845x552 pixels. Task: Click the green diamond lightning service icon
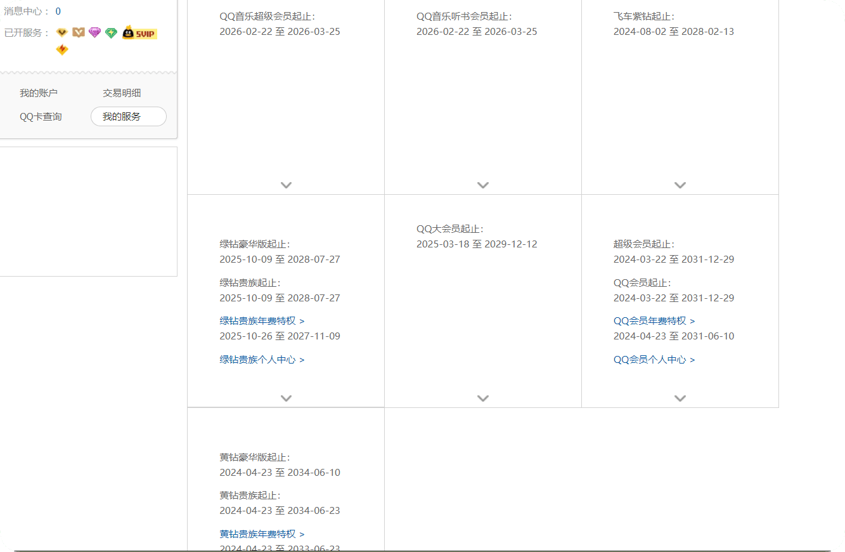click(111, 32)
